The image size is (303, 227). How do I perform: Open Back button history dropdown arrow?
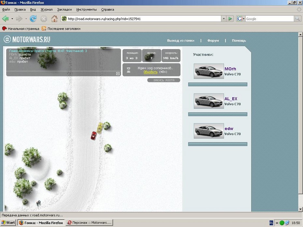(x=12, y=19)
